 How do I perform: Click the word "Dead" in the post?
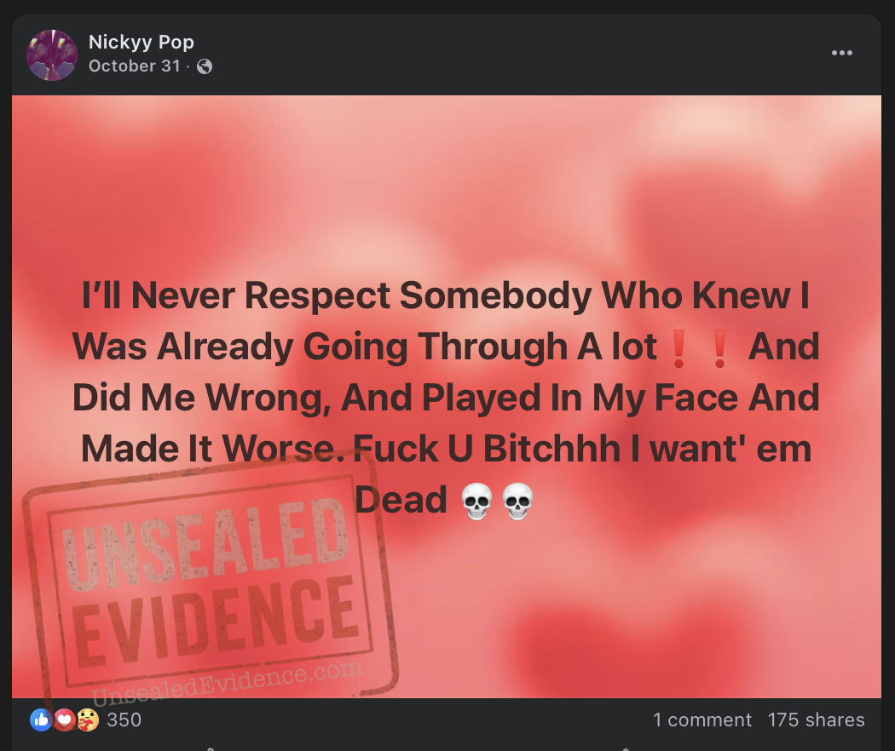401,500
